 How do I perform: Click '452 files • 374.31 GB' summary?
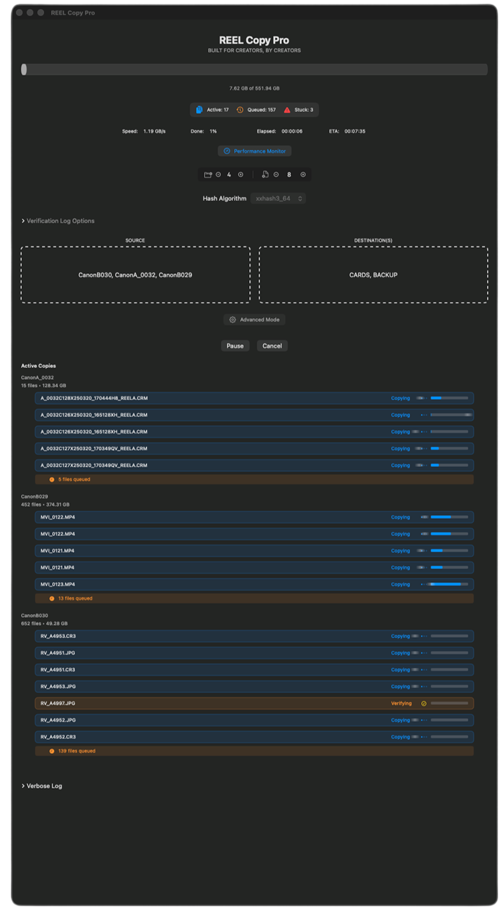pos(45,505)
